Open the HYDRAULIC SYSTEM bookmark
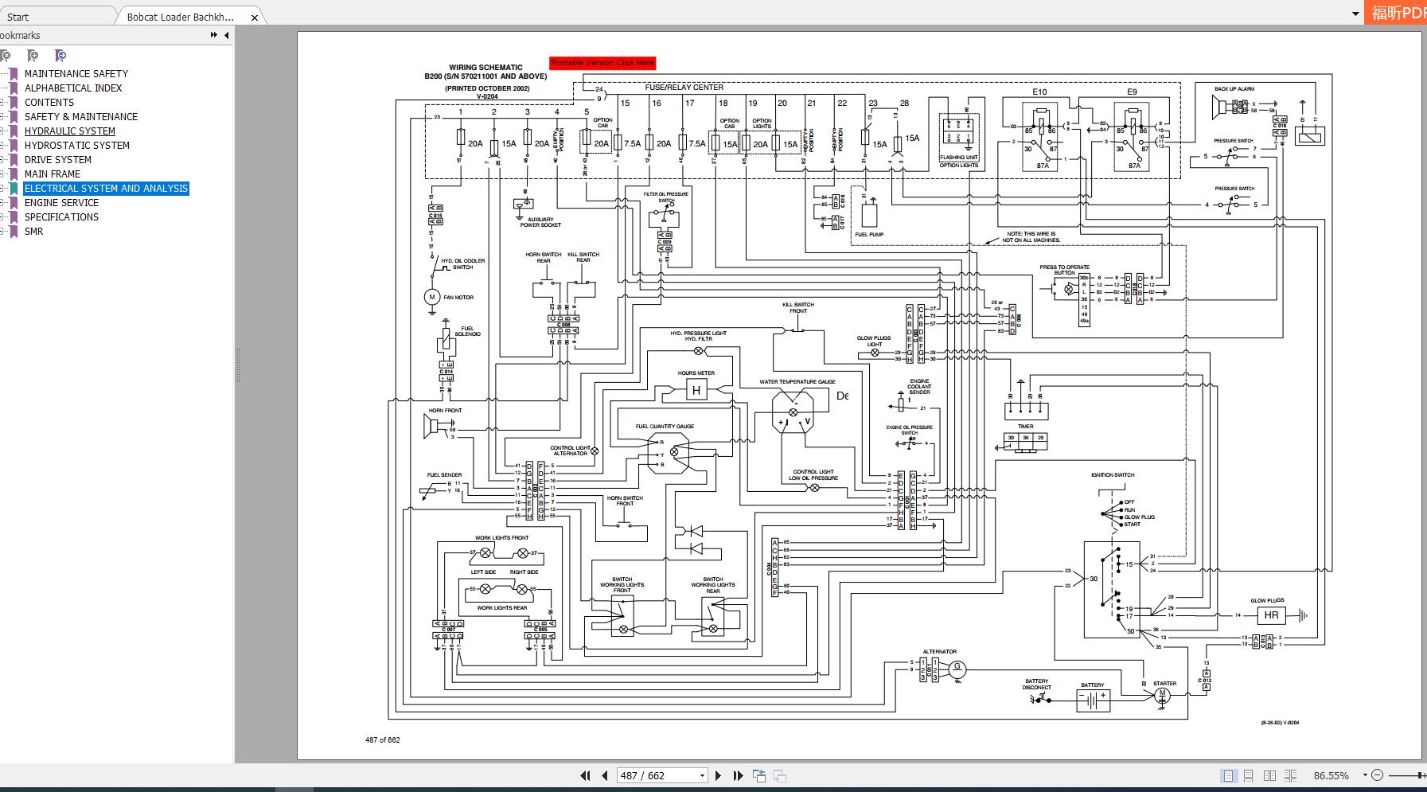This screenshot has width=1427, height=792. pyautogui.click(x=70, y=131)
